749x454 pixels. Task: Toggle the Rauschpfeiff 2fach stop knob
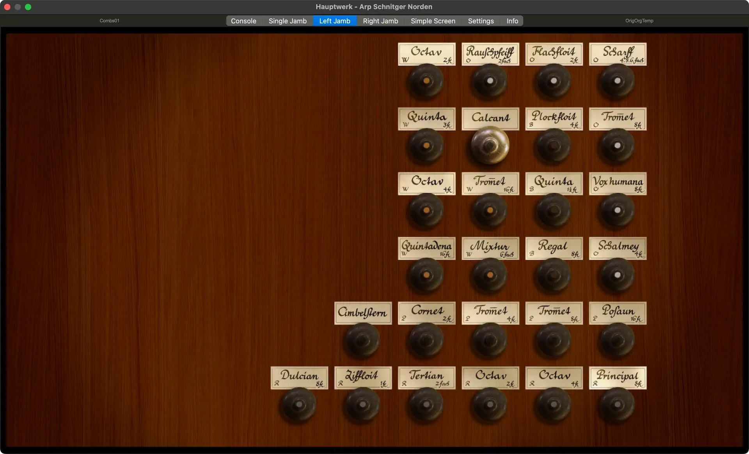click(490, 81)
